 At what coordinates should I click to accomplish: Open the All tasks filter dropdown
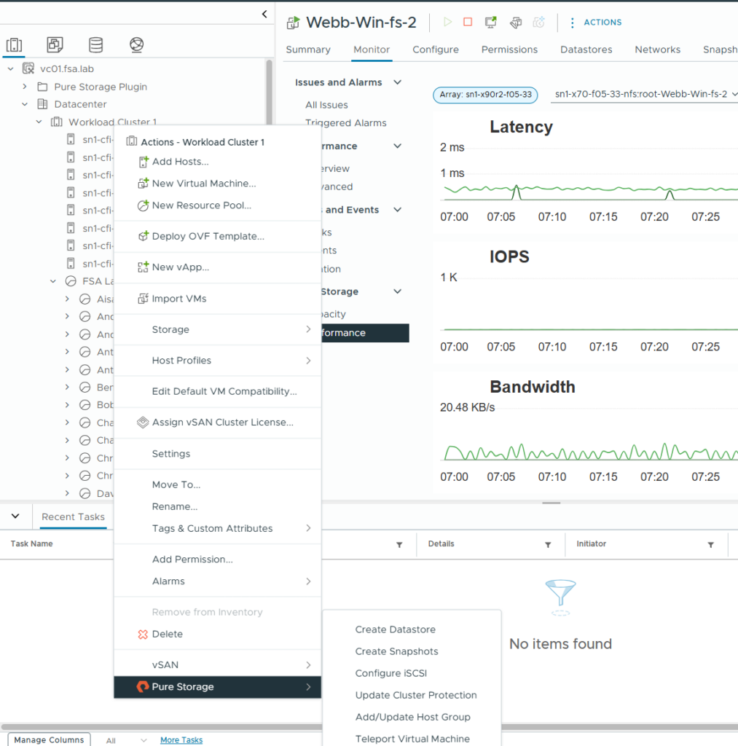tap(126, 740)
